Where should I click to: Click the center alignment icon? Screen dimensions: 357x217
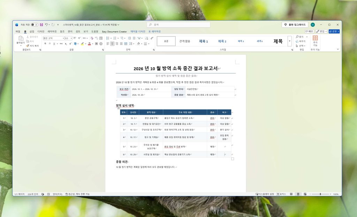click(112, 44)
